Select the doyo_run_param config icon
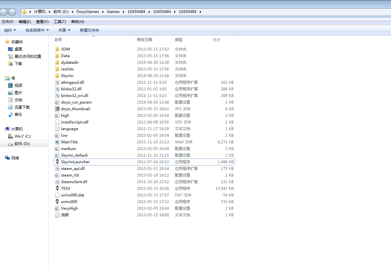The image size is (391, 270). [x=57, y=102]
